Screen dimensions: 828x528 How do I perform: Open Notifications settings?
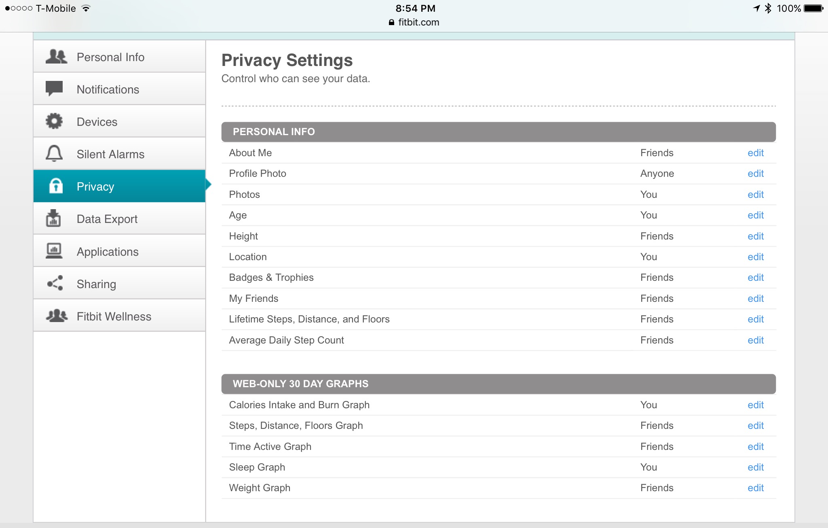pos(120,89)
